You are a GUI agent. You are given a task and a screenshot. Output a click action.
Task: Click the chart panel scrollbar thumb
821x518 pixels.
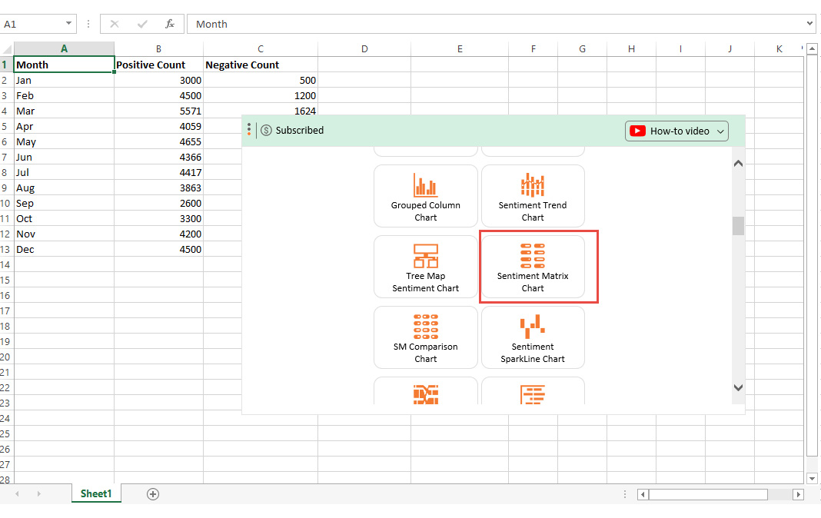coord(738,226)
